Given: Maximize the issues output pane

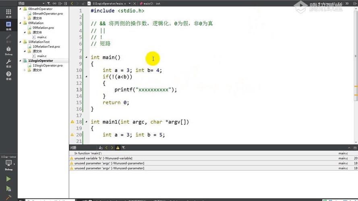Looking at the screenshot, I should click(355, 148).
